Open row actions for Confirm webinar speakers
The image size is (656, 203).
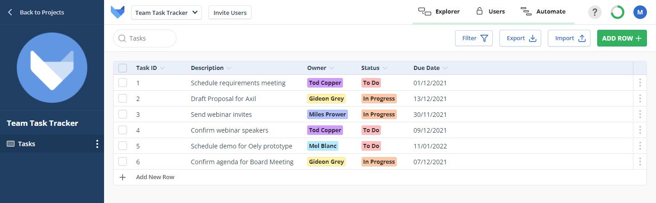point(640,130)
